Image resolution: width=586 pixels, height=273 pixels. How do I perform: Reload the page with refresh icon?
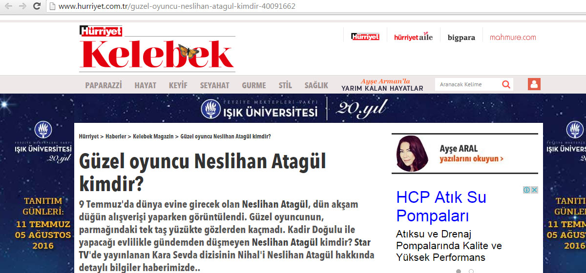[37, 6]
